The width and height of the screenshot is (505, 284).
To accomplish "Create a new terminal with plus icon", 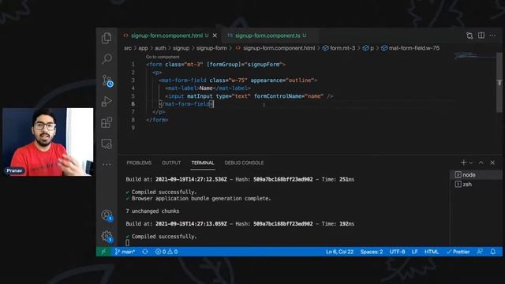I will pyautogui.click(x=463, y=163).
